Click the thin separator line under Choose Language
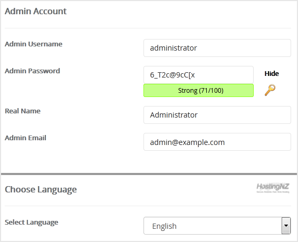 (x=148, y=206)
